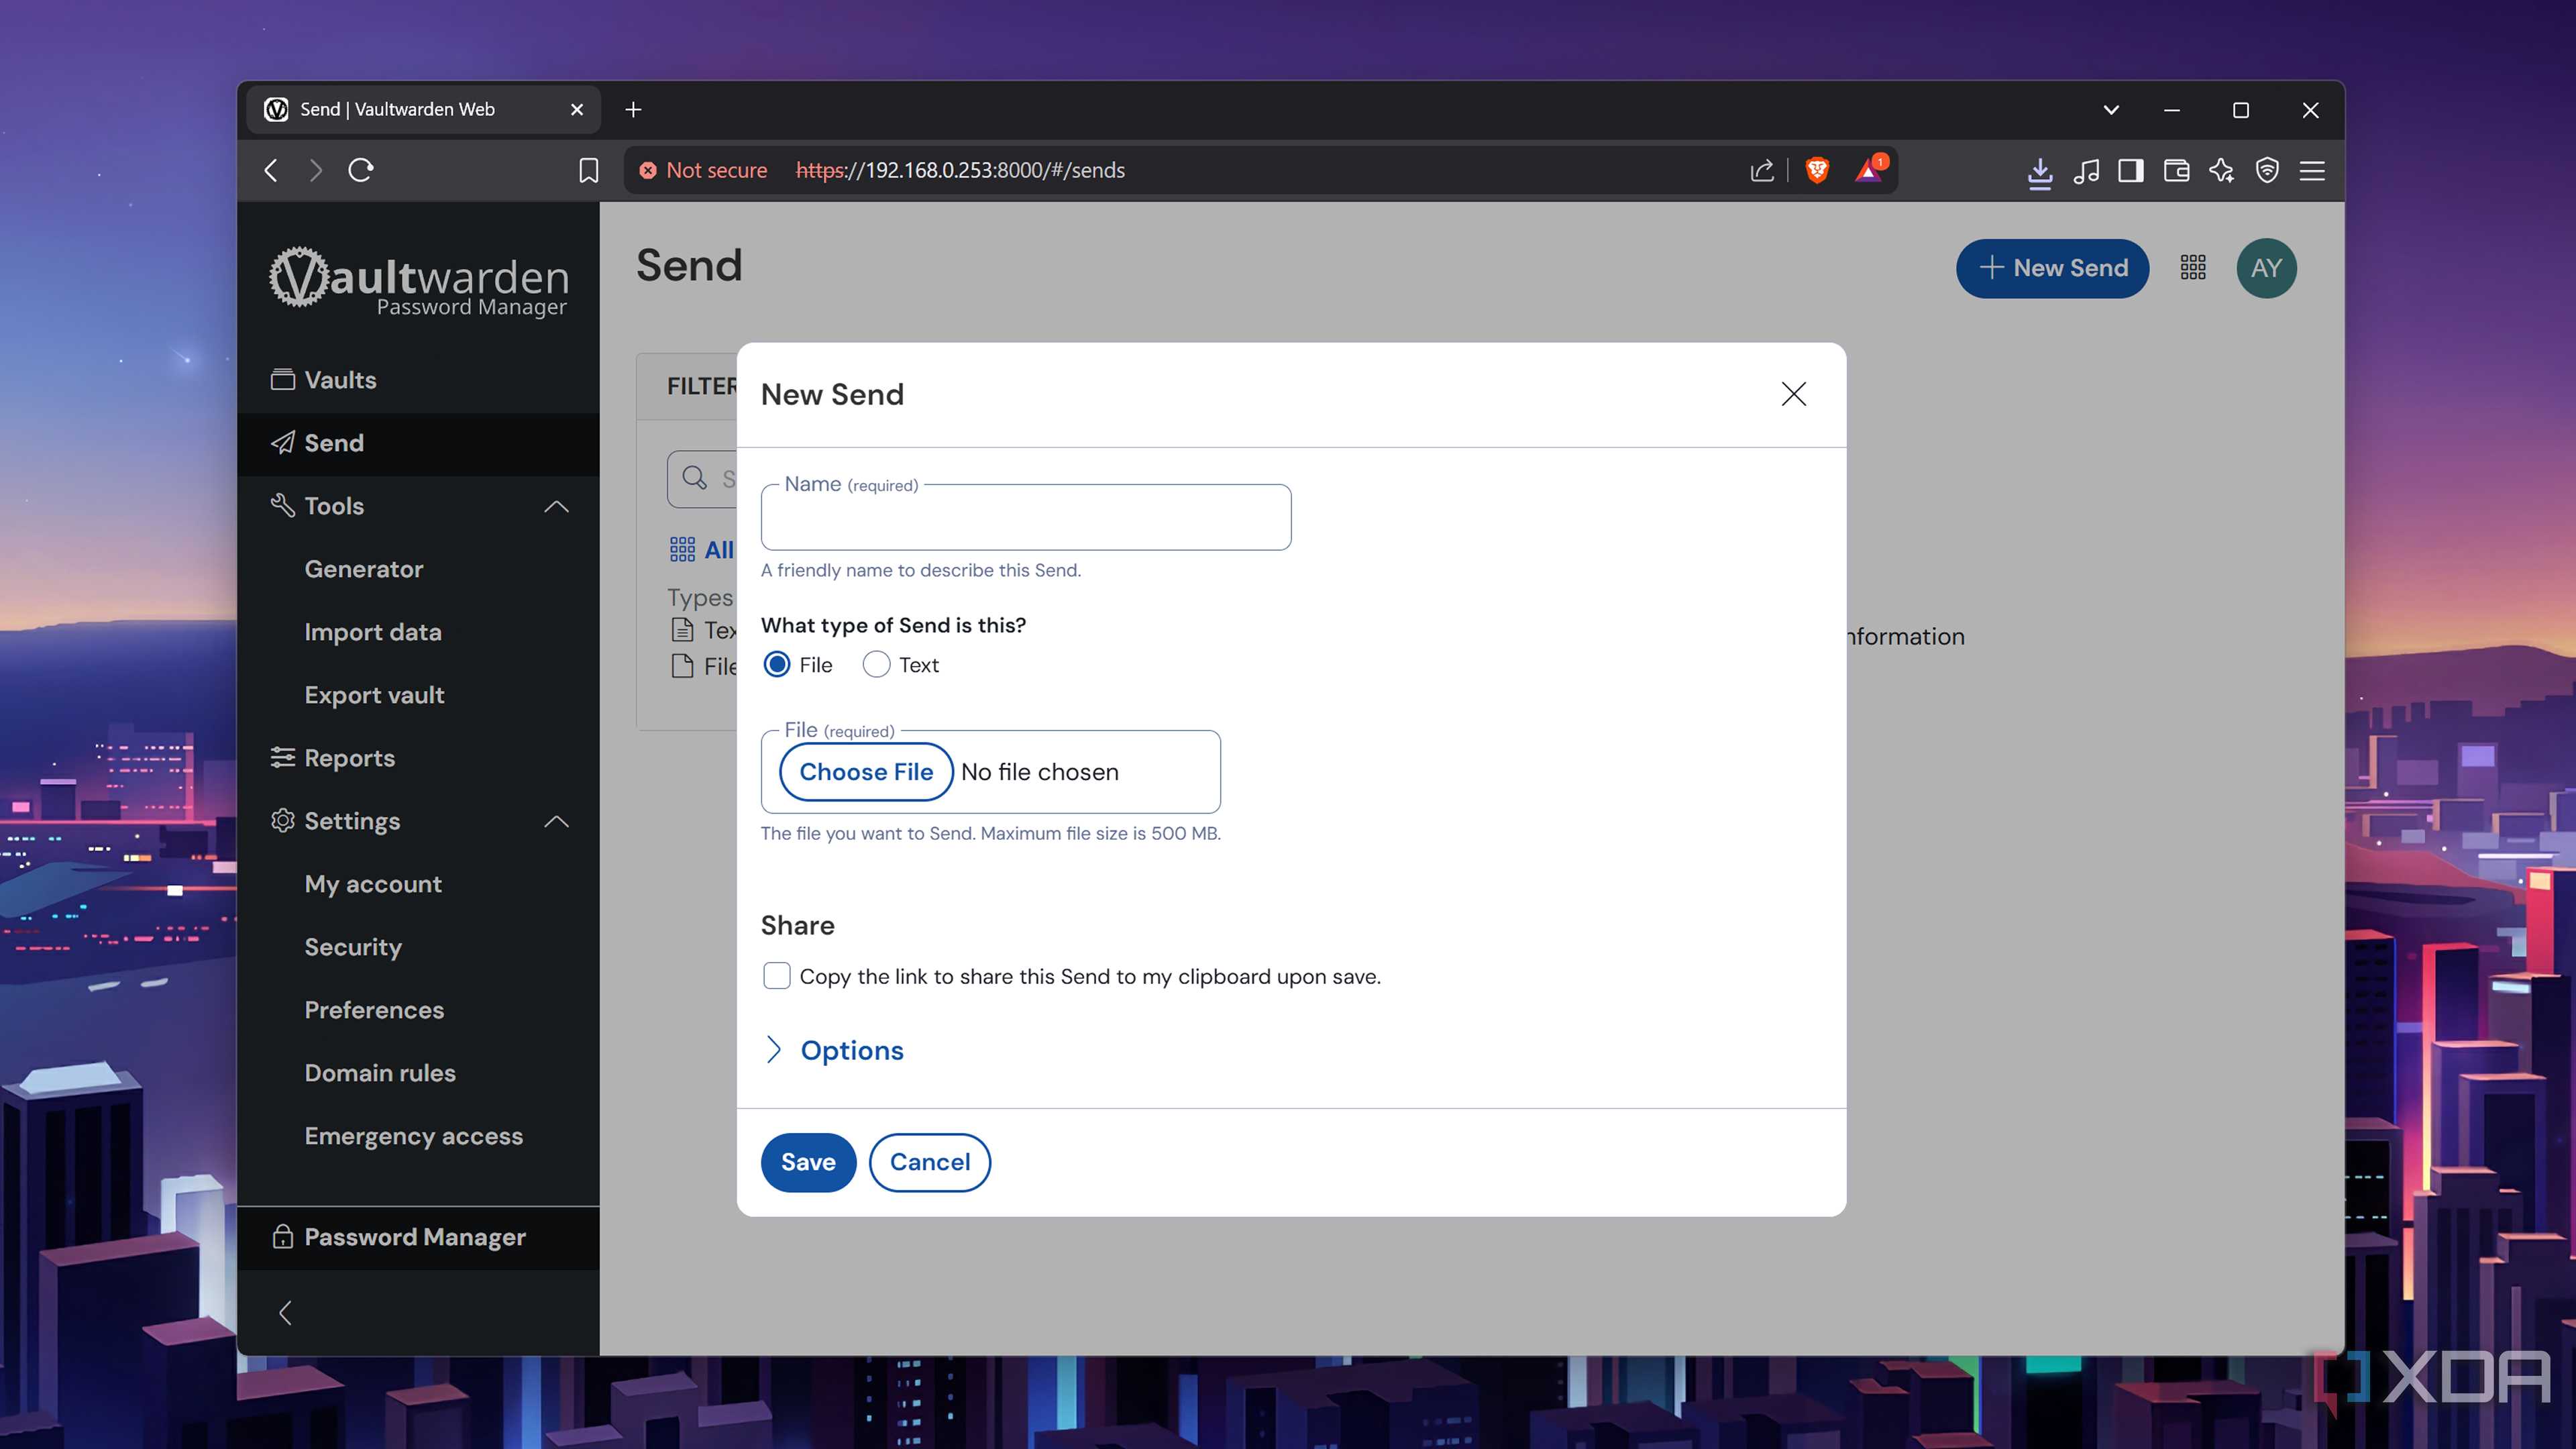
Task: Click the Name input field
Action: tap(1025, 518)
